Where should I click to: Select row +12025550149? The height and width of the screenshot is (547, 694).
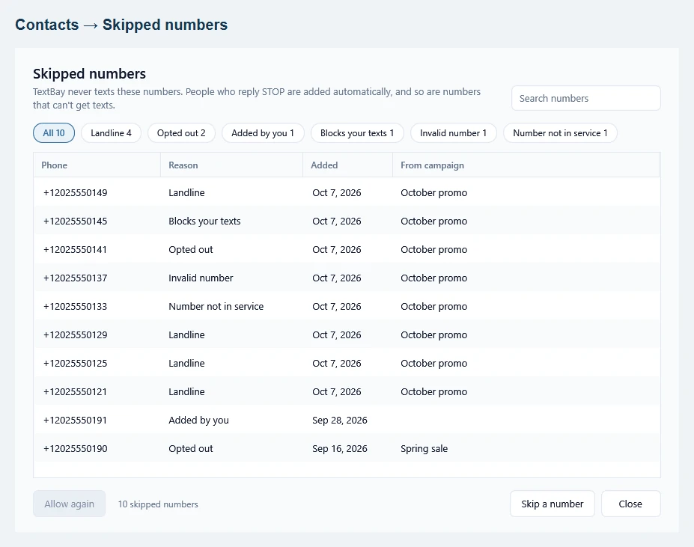pyautogui.click(x=347, y=192)
